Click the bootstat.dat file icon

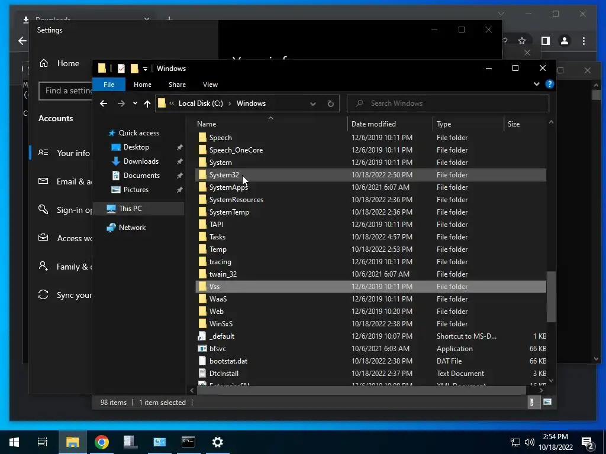(202, 361)
